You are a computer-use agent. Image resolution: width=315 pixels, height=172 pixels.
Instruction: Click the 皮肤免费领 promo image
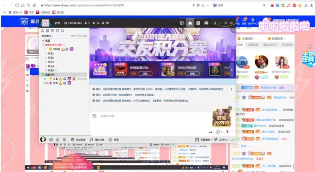click(222, 118)
